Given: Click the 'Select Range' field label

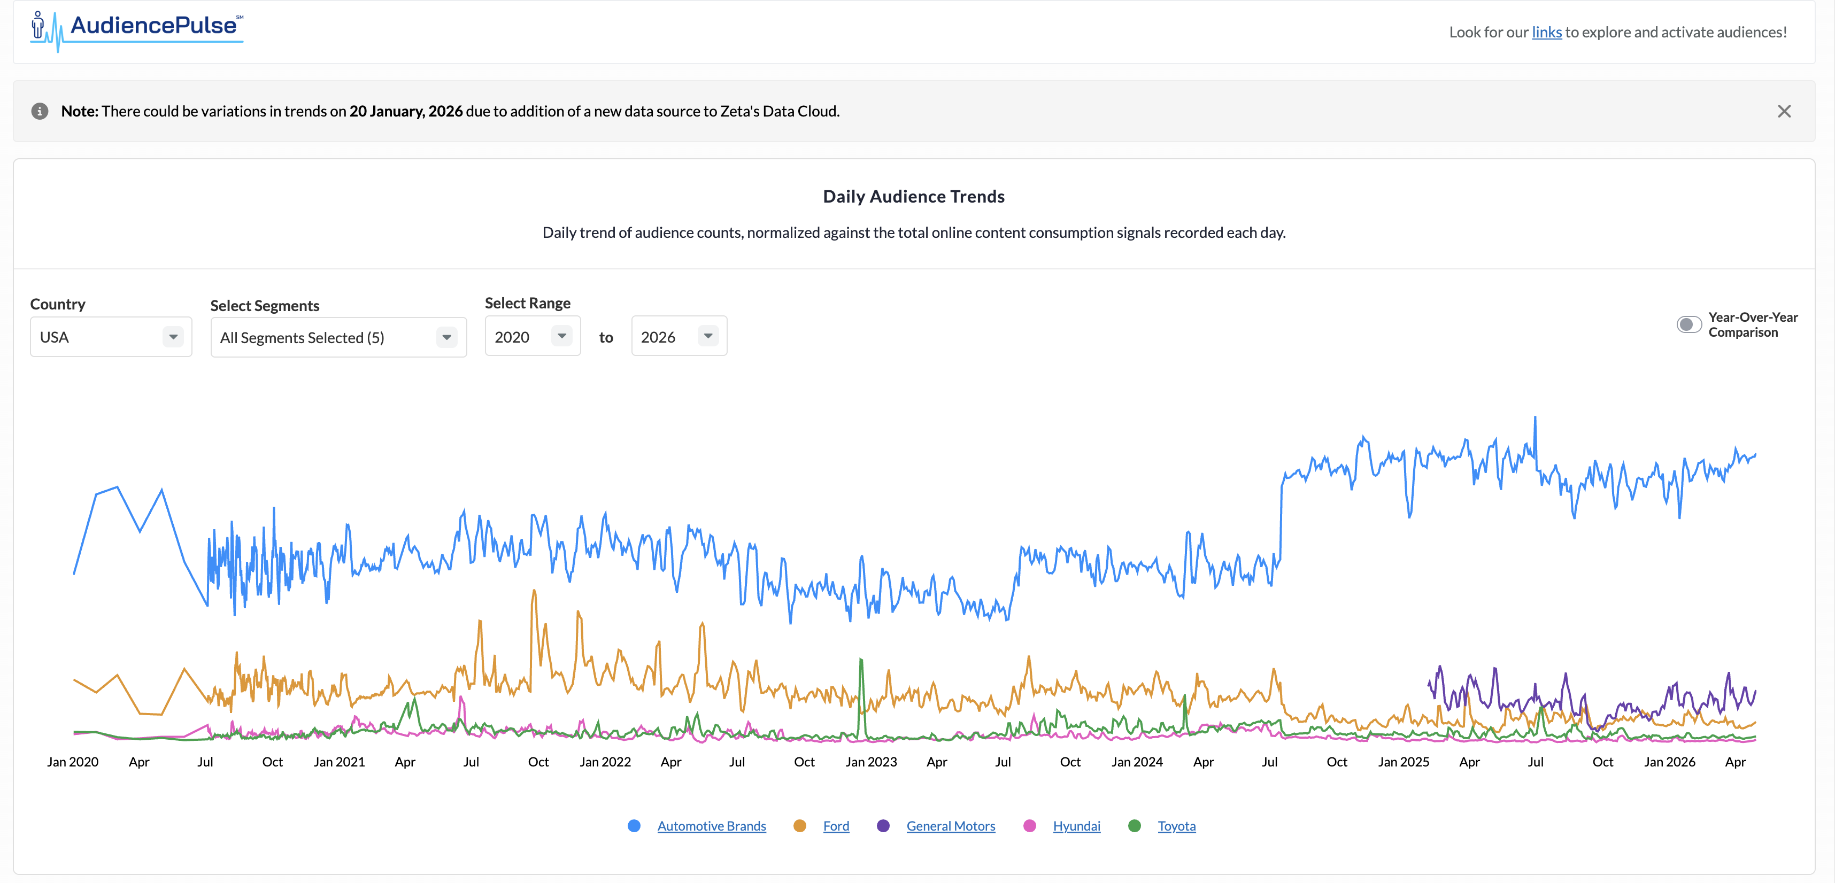Looking at the screenshot, I should click(528, 304).
